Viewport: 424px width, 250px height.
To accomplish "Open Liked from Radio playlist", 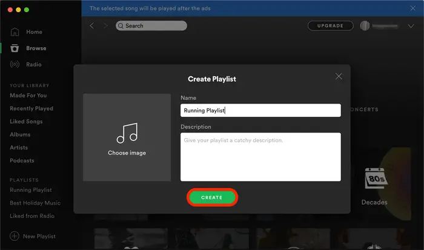I will pyautogui.click(x=32, y=215).
